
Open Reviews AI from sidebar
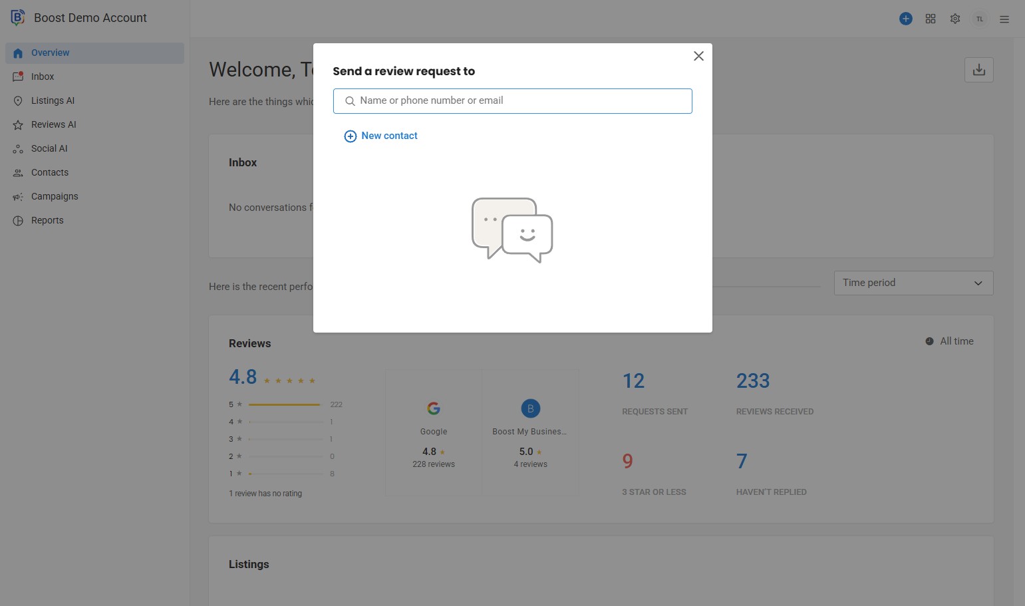point(53,124)
